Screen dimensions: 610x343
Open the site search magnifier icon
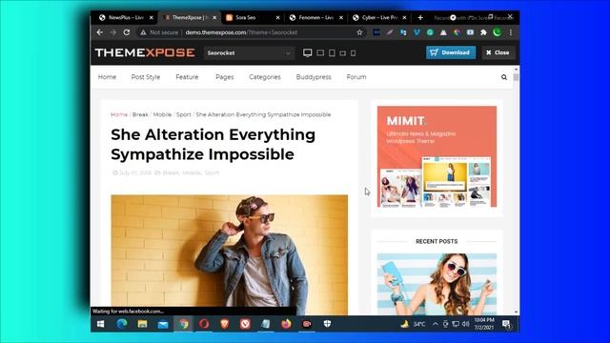click(504, 77)
